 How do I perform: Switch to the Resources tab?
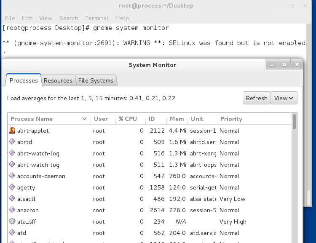pos(58,80)
